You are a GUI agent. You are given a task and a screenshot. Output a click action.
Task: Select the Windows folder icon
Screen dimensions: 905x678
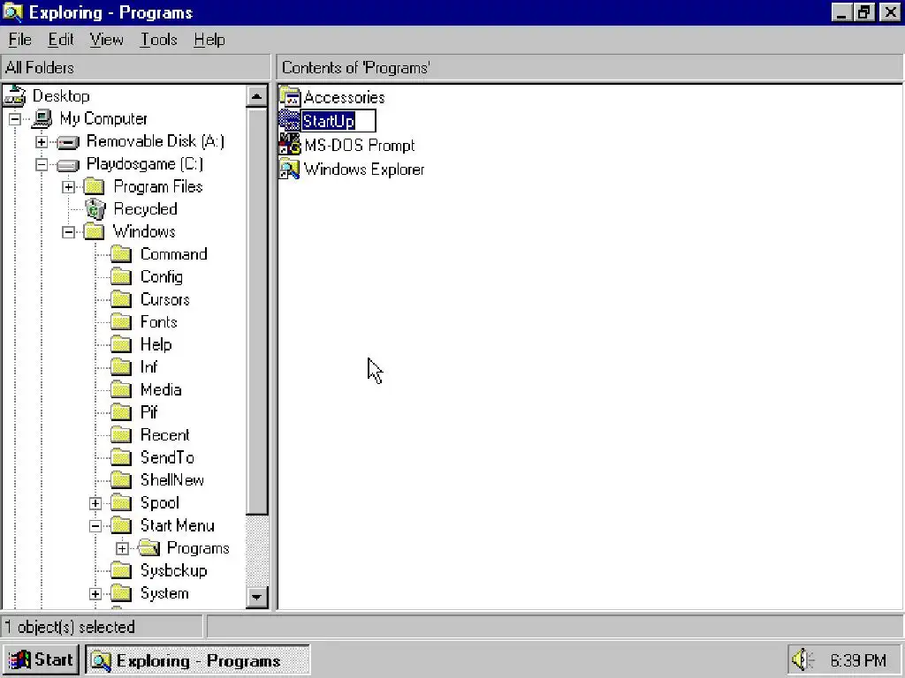94,232
